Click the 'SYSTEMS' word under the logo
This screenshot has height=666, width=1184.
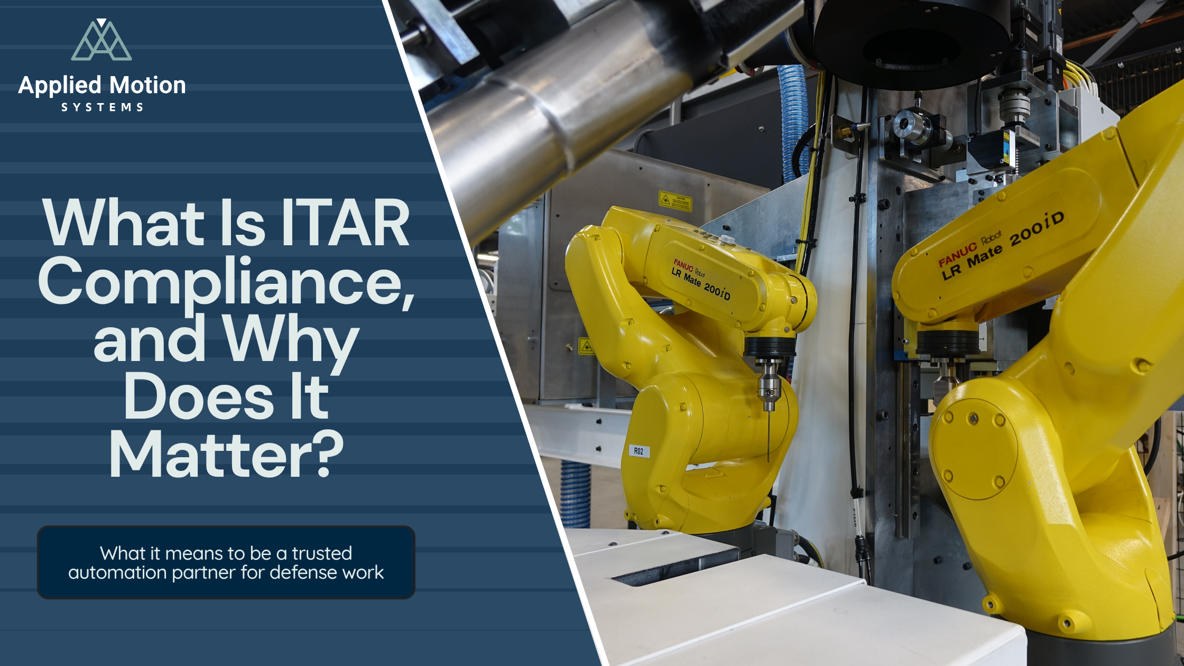click(102, 107)
